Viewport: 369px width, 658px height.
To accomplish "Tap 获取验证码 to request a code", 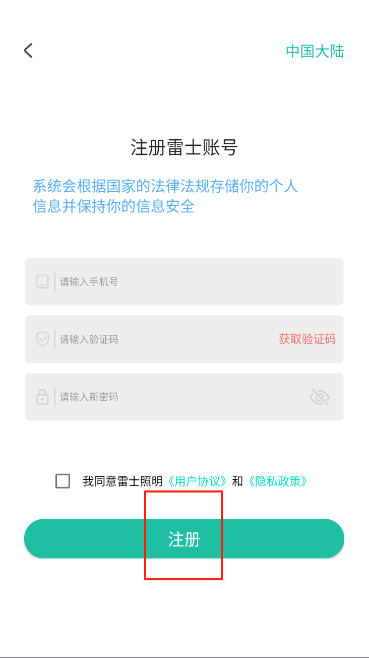I will click(307, 339).
